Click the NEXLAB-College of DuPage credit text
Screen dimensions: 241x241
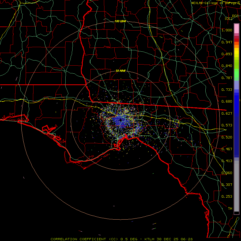[215, 3]
